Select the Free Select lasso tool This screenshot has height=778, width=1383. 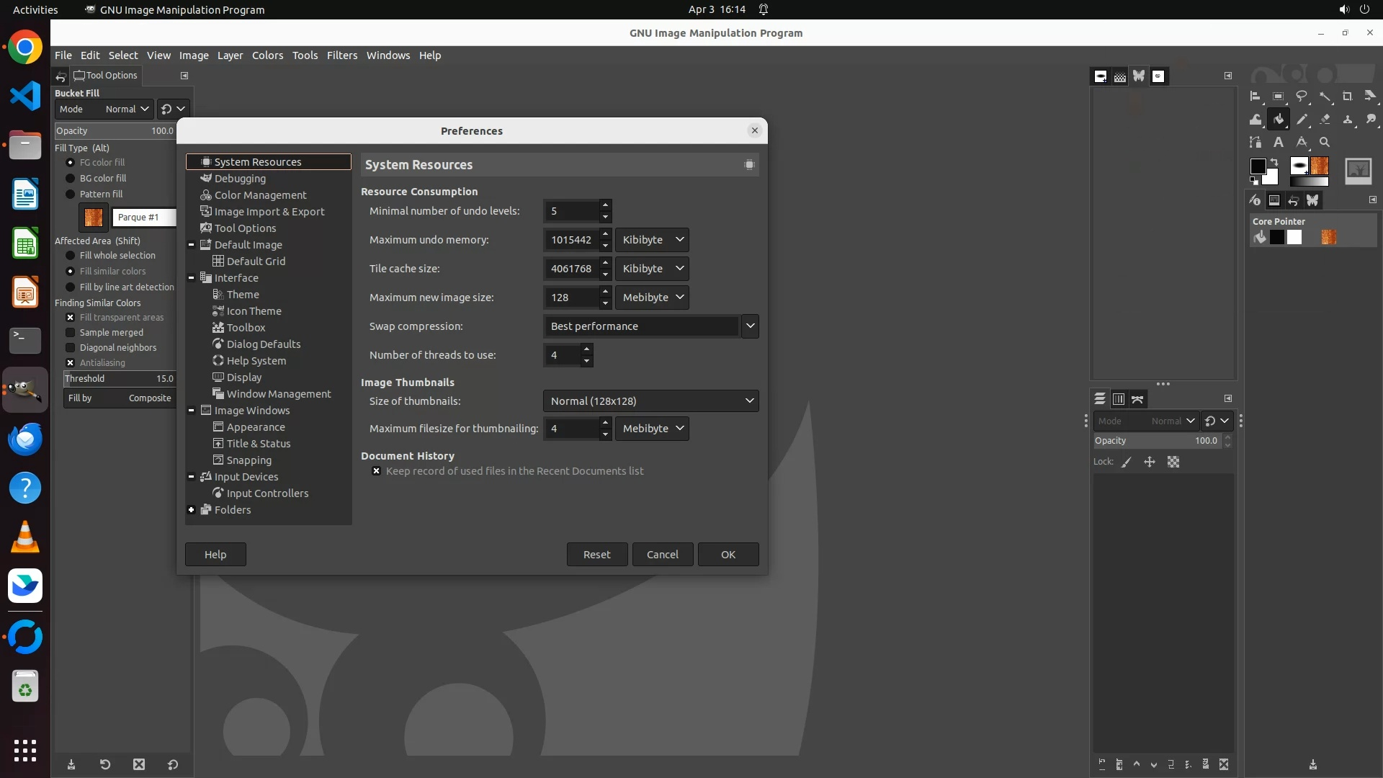tap(1301, 97)
